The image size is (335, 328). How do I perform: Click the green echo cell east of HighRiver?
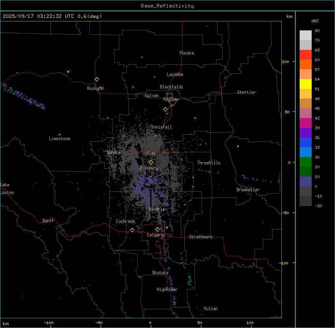pyautogui.click(x=189, y=279)
